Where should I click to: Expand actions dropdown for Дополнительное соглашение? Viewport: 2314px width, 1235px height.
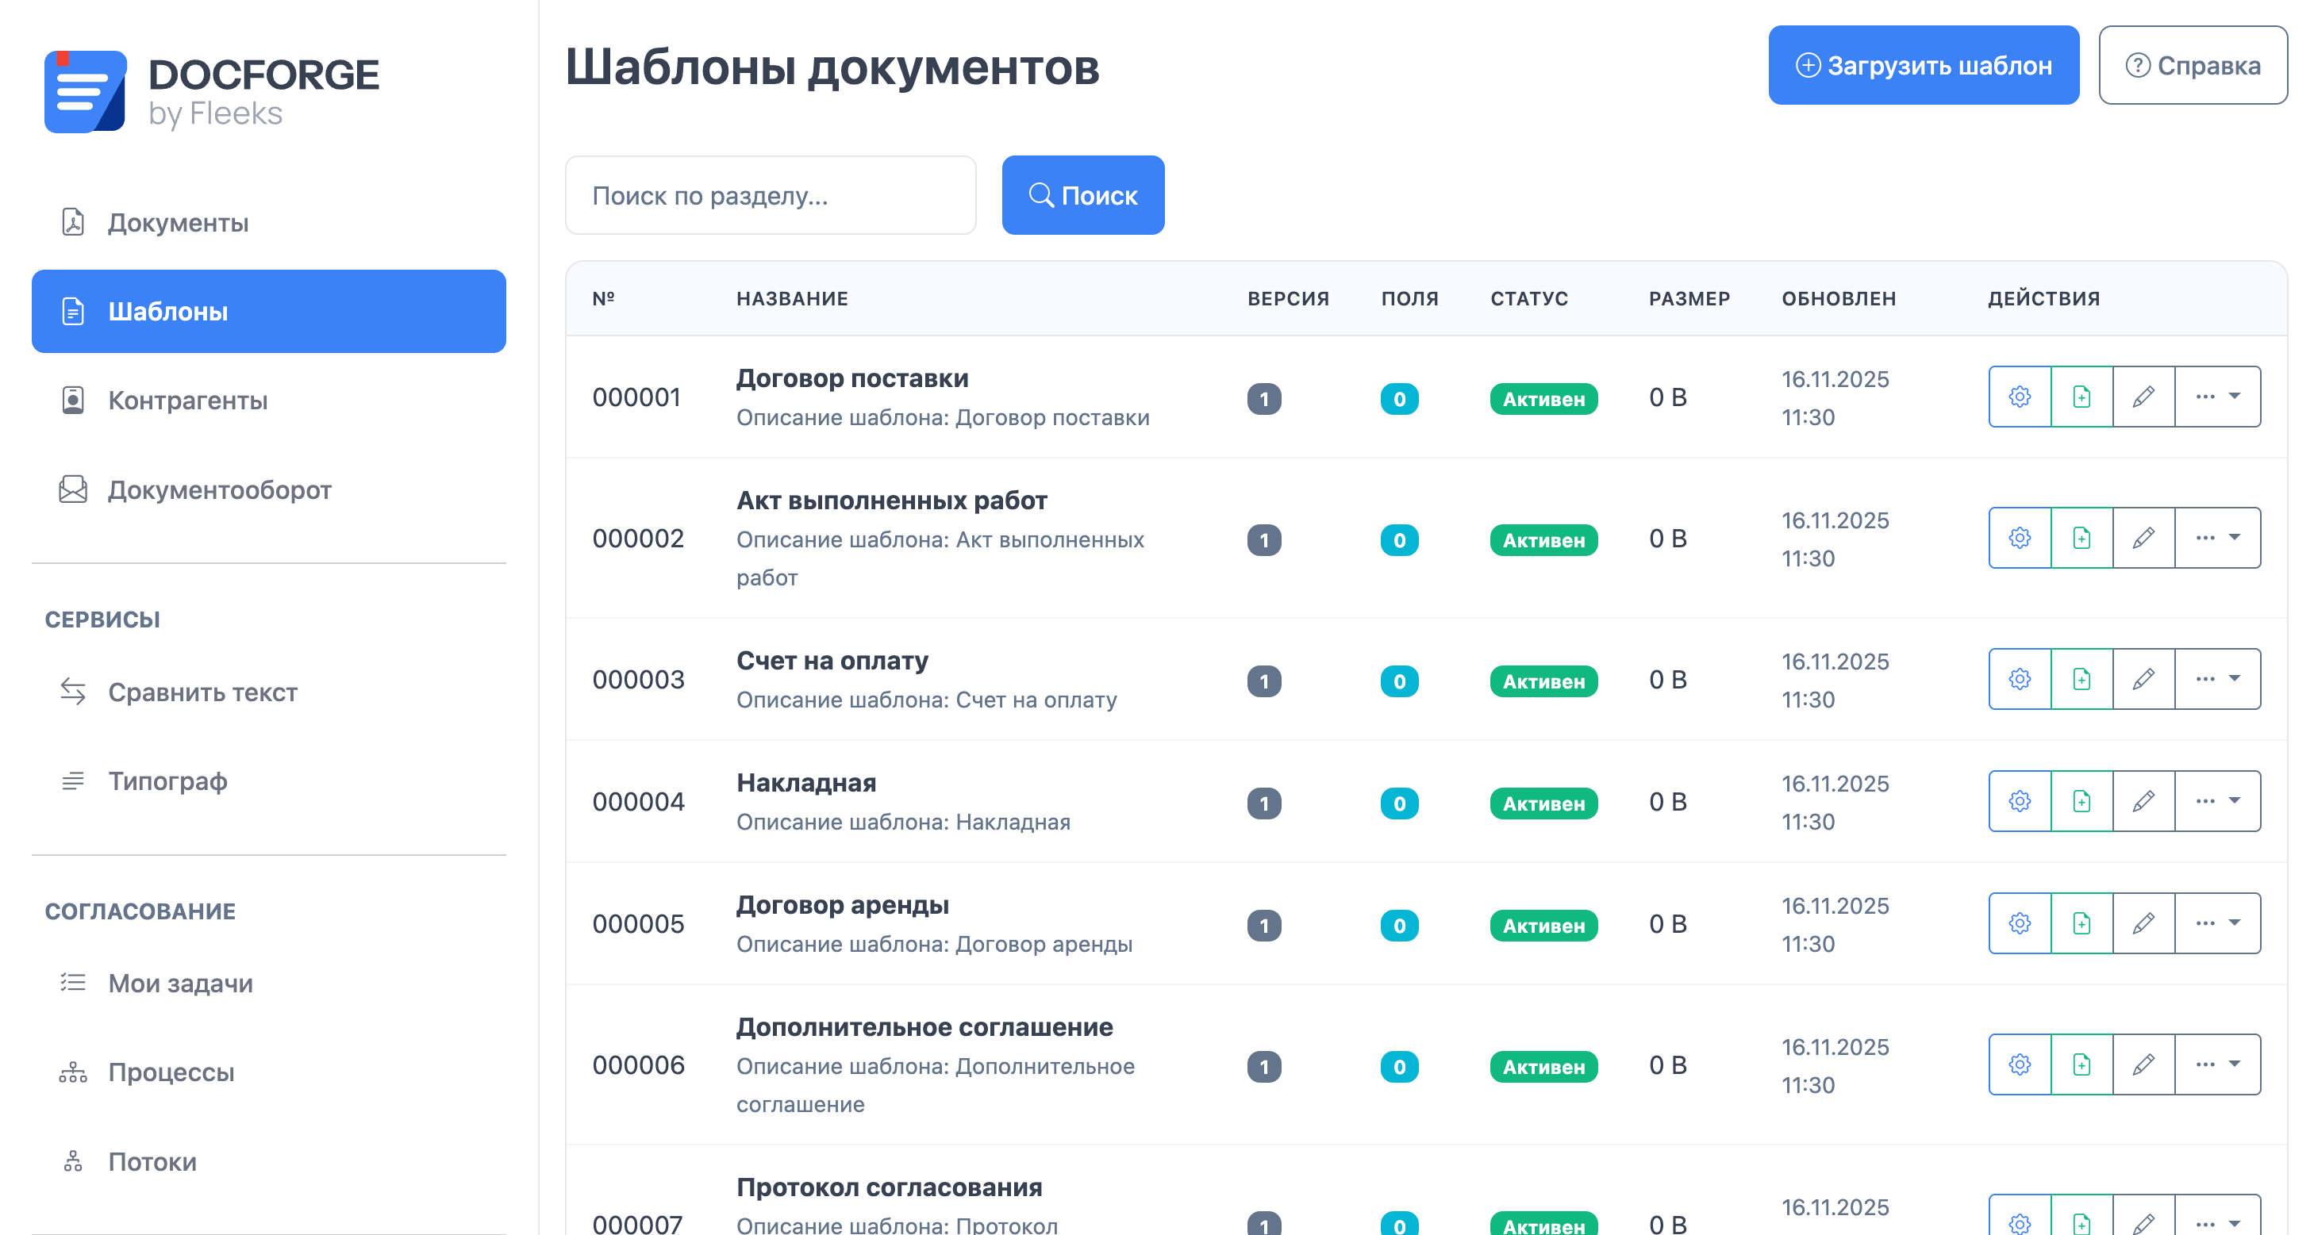click(2217, 1064)
